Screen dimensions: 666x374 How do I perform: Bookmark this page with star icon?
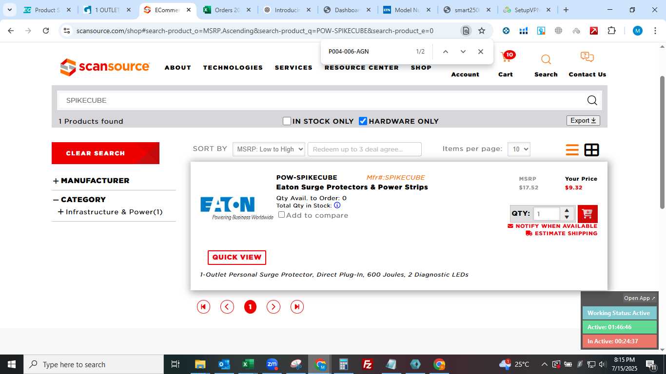coord(482,31)
